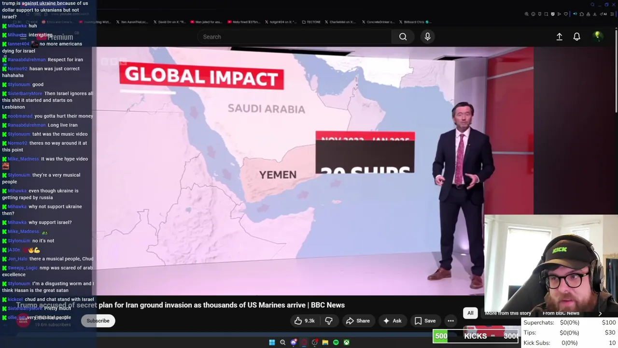
Task: Click chat username kickcel
Action: click(15, 300)
